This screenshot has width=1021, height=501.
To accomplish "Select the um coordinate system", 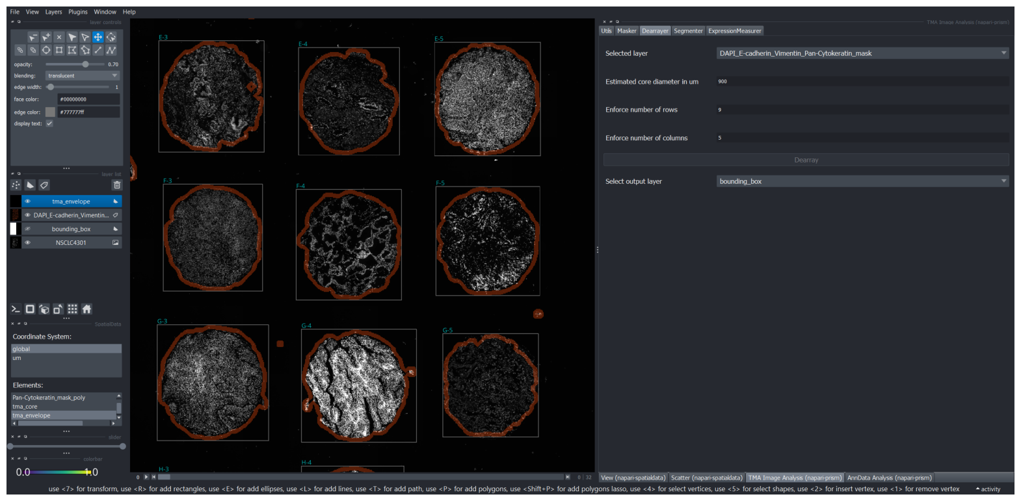I will (66, 358).
